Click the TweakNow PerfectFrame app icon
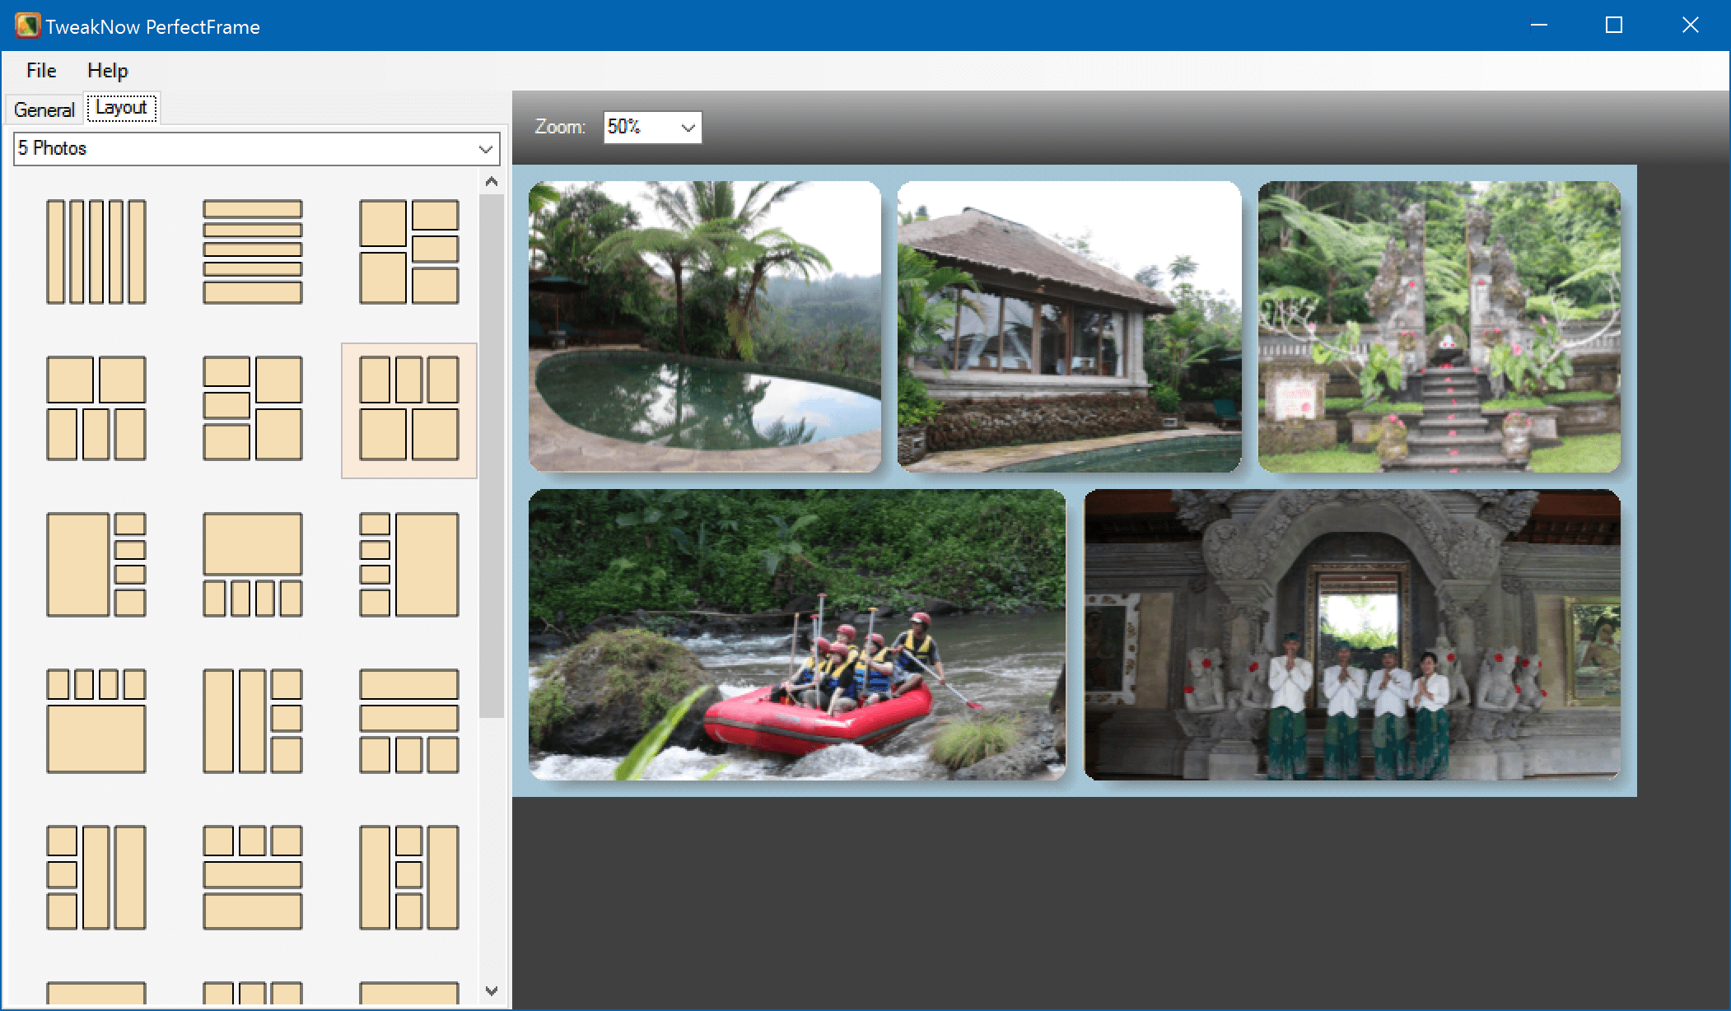The height and width of the screenshot is (1011, 1731). [x=27, y=26]
